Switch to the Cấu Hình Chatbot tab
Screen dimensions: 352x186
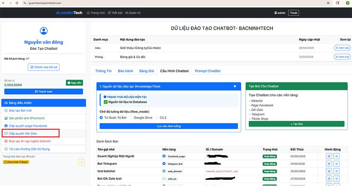(x=174, y=71)
